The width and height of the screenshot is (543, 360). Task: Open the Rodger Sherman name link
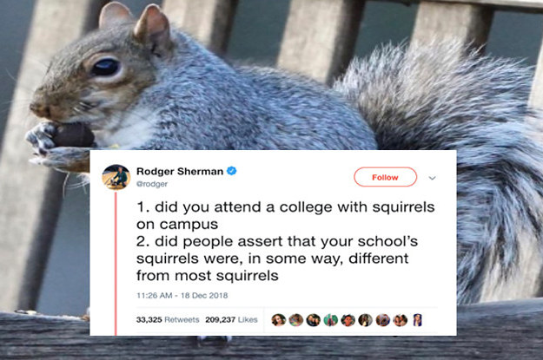click(x=180, y=171)
